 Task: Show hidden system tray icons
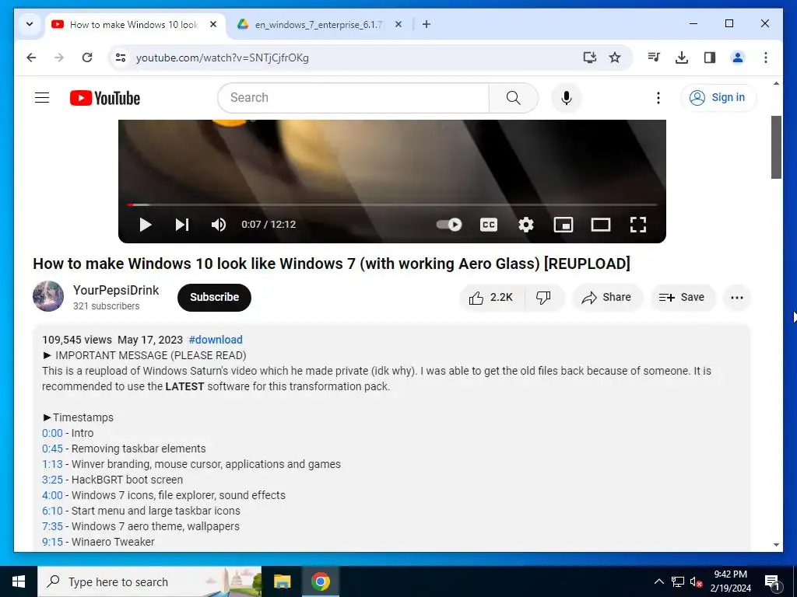click(x=658, y=581)
